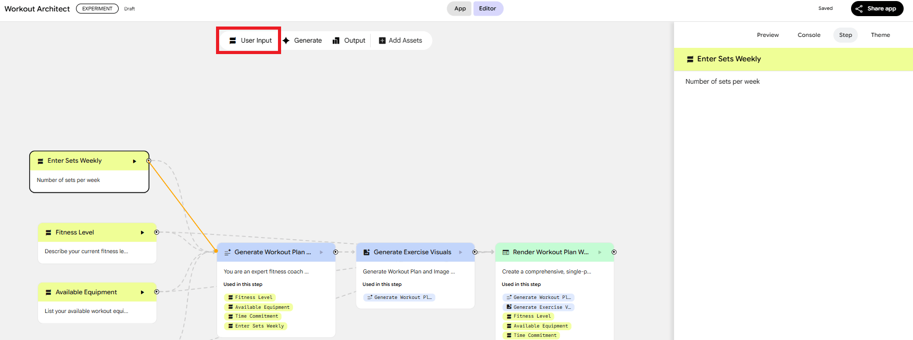Click the share icon inside Share app button
The image size is (913, 340).
(x=859, y=8)
